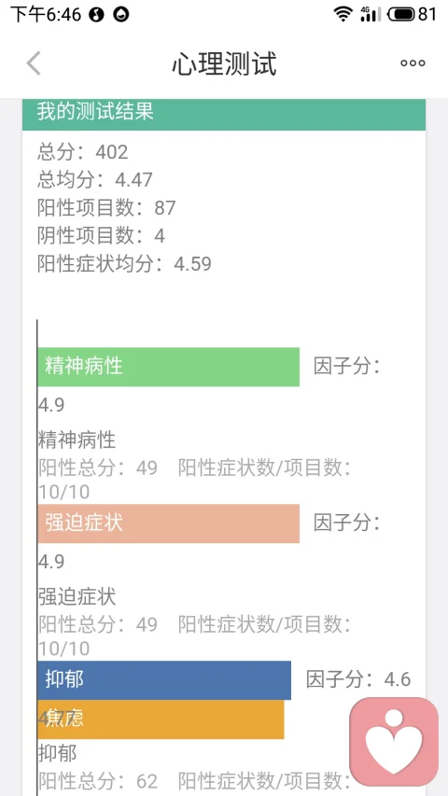Tap the pink heart floating app icon
Screen dimensions: 448x796
point(394,742)
